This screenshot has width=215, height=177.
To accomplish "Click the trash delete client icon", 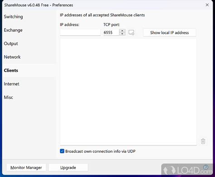I will click(x=203, y=141).
